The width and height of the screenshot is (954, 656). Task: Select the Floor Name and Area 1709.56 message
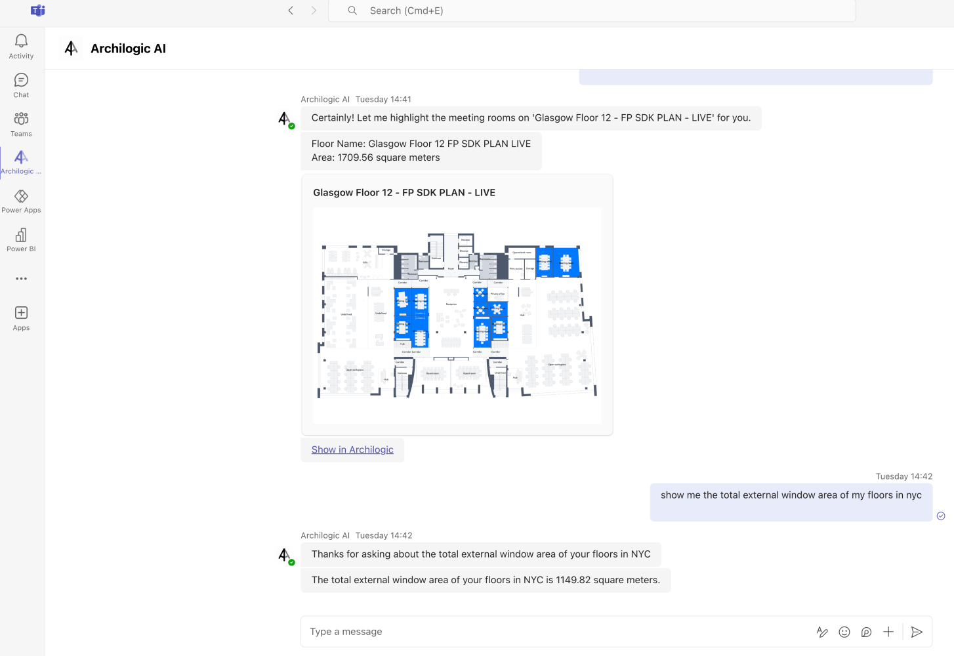coord(421,151)
